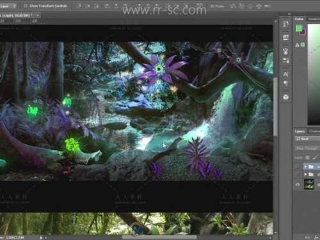
Task: Select the open document tab
Action: (x=17, y=15)
